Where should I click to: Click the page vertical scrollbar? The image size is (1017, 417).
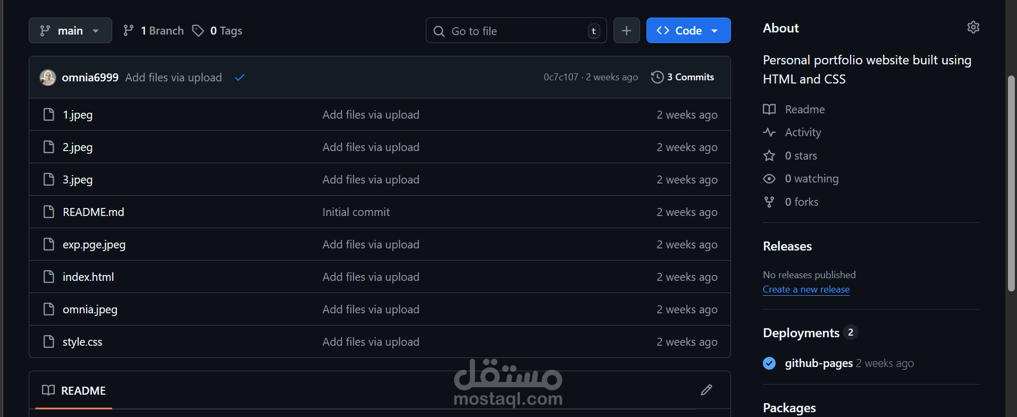click(1011, 184)
